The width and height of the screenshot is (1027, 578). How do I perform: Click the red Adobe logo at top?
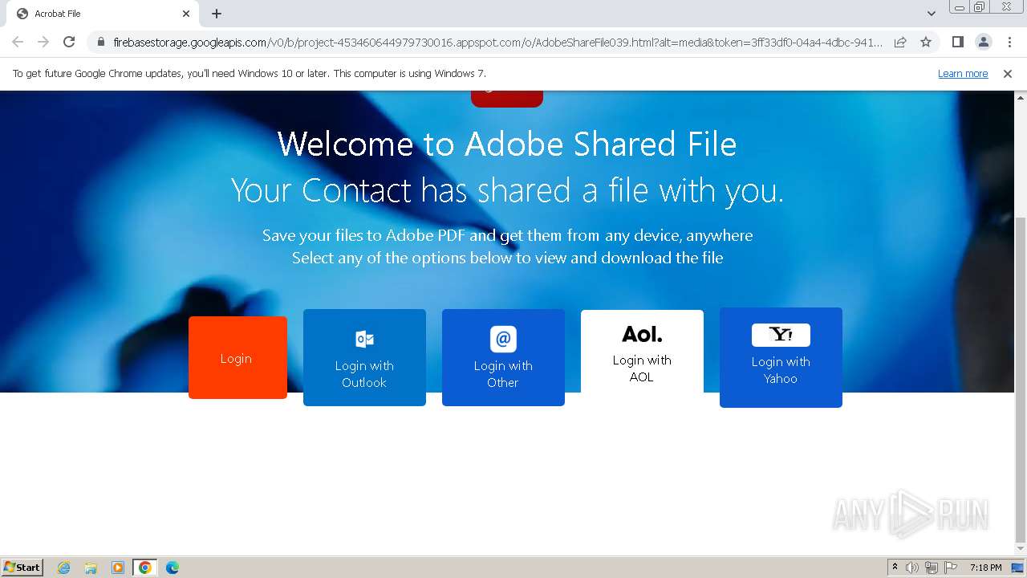click(507, 99)
